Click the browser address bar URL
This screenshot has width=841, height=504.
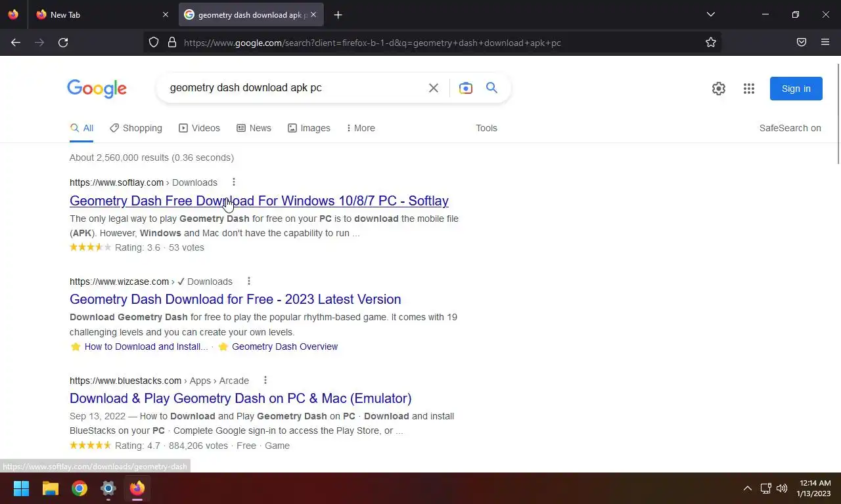(372, 43)
